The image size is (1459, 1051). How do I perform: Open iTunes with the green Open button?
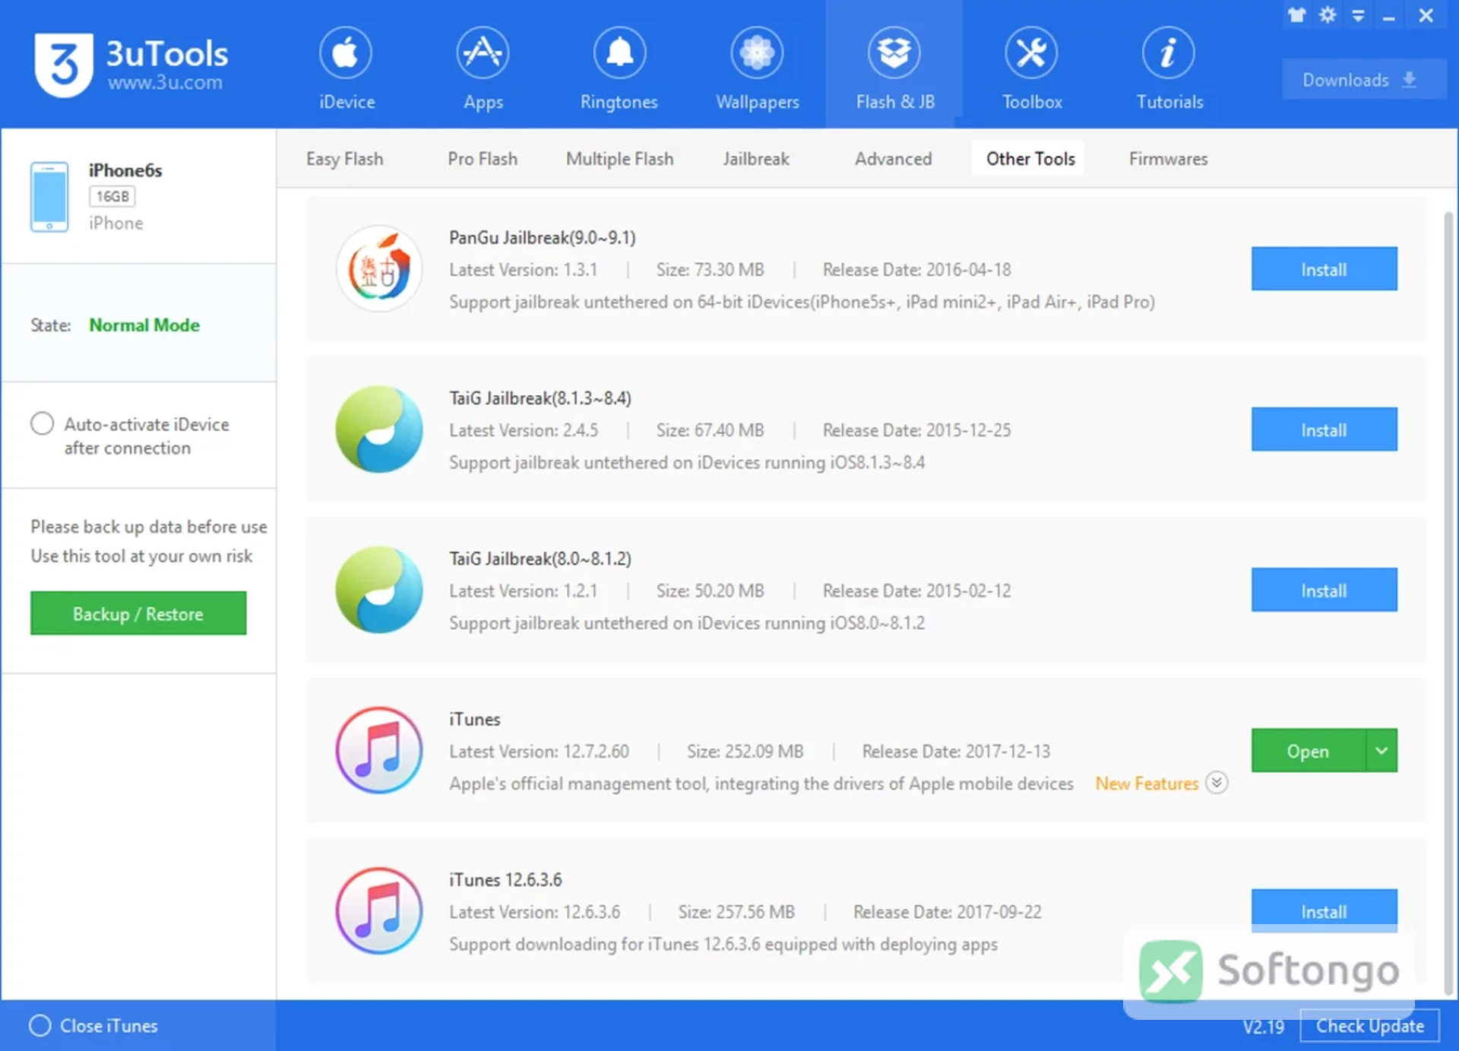[1308, 751]
